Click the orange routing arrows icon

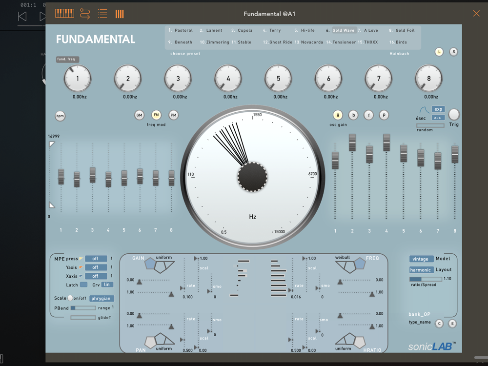[x=84, y=14]
